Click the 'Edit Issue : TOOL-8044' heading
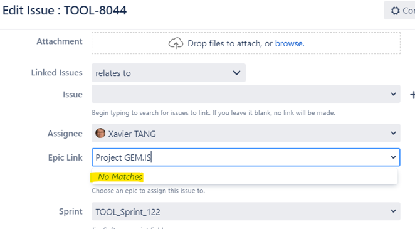The width and height of the screenshot is (415, 229). coord(65,11)
